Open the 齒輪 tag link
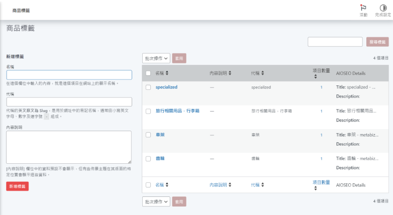This screenshot has height=215, width=393. 160,158
